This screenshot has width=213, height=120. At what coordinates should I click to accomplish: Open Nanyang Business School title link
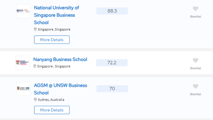pyautogui.click(x=60, y=59)
